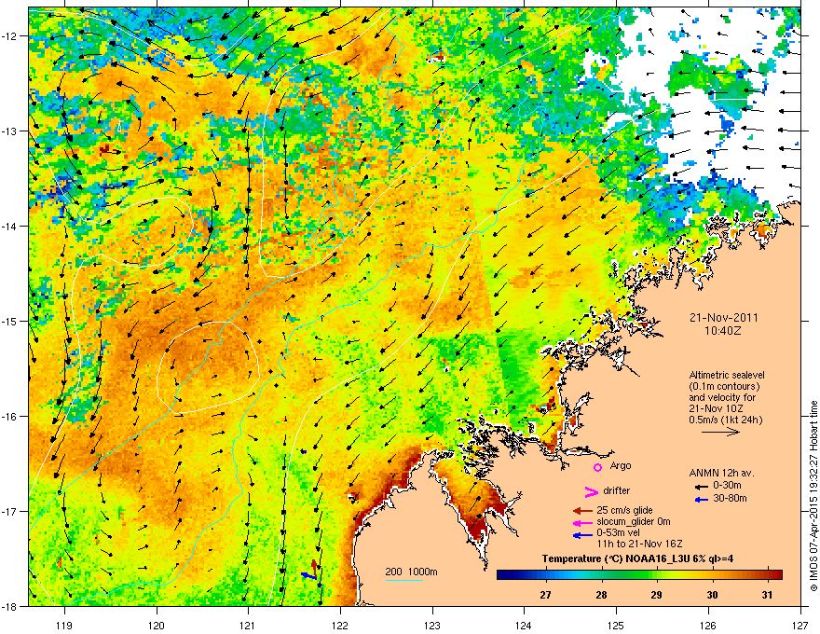Viewport: 820px width, 634px height.
Task: Click the dark red end of temperature colorbar
Action: [779, 574]
